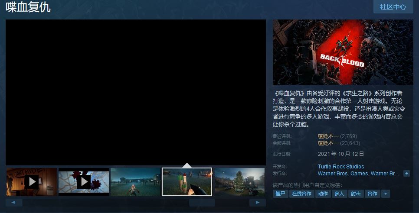
Task: Click the 该产品的热门用户自定义标签 heading
Action: 307,185
